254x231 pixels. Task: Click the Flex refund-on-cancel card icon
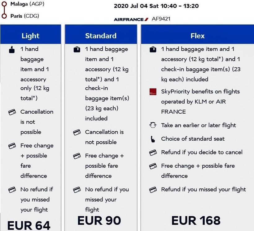tap(153, 152)
